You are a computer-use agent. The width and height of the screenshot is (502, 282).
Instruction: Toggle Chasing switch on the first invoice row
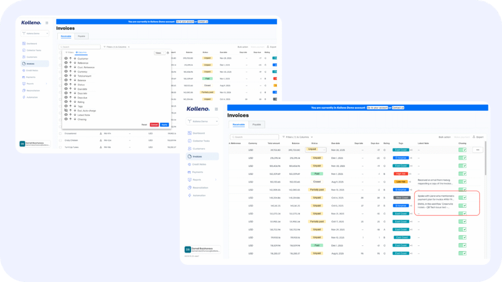click(x=462, y=150)
